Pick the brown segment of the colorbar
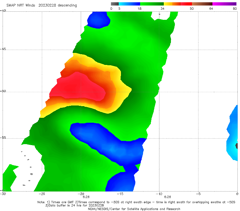 coord(202,4)
